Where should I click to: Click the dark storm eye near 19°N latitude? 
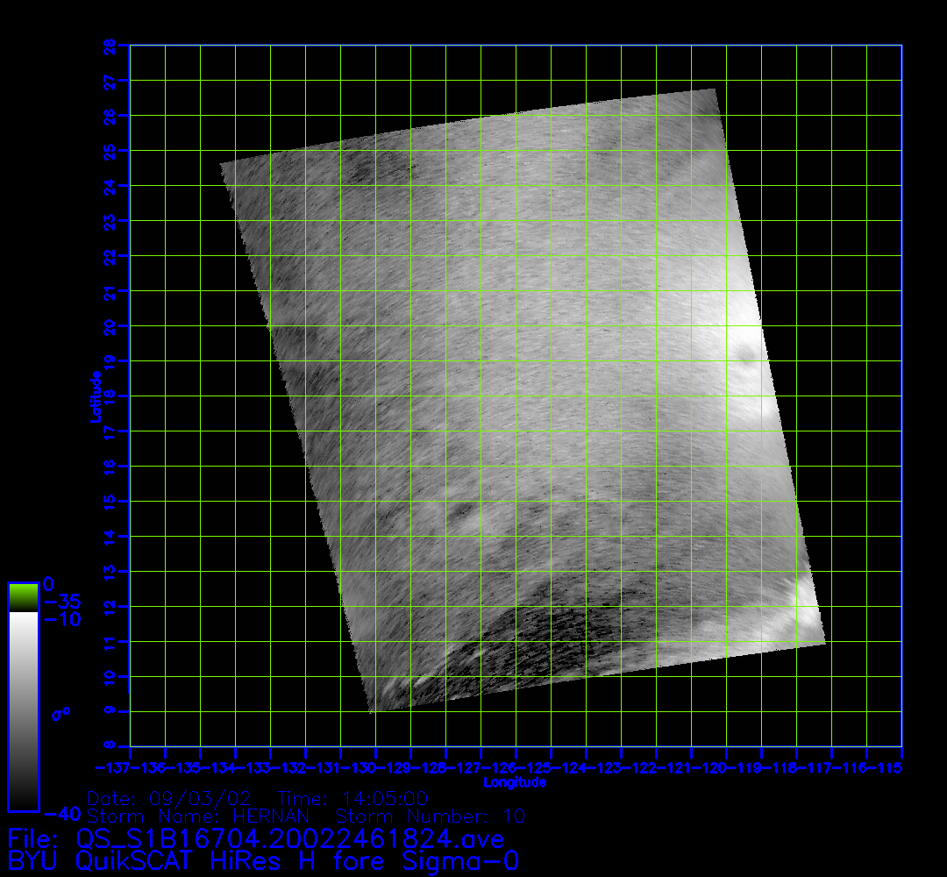coord(746,355)
